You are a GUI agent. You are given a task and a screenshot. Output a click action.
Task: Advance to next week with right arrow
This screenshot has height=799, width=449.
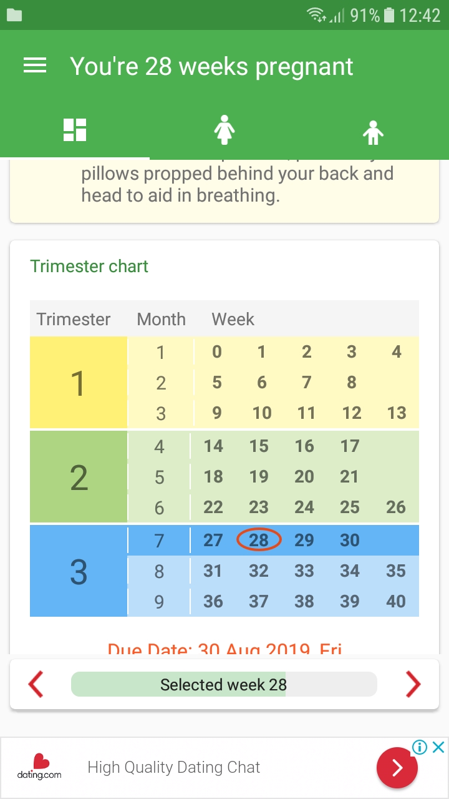[413, 684]
